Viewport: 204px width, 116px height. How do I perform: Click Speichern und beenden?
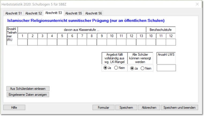pyautogui.click(x=179, y=107)
